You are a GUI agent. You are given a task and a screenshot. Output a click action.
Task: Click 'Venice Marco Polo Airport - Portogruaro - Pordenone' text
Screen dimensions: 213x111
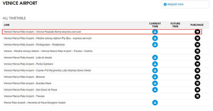pyautogui.click(x=34, y=45)
